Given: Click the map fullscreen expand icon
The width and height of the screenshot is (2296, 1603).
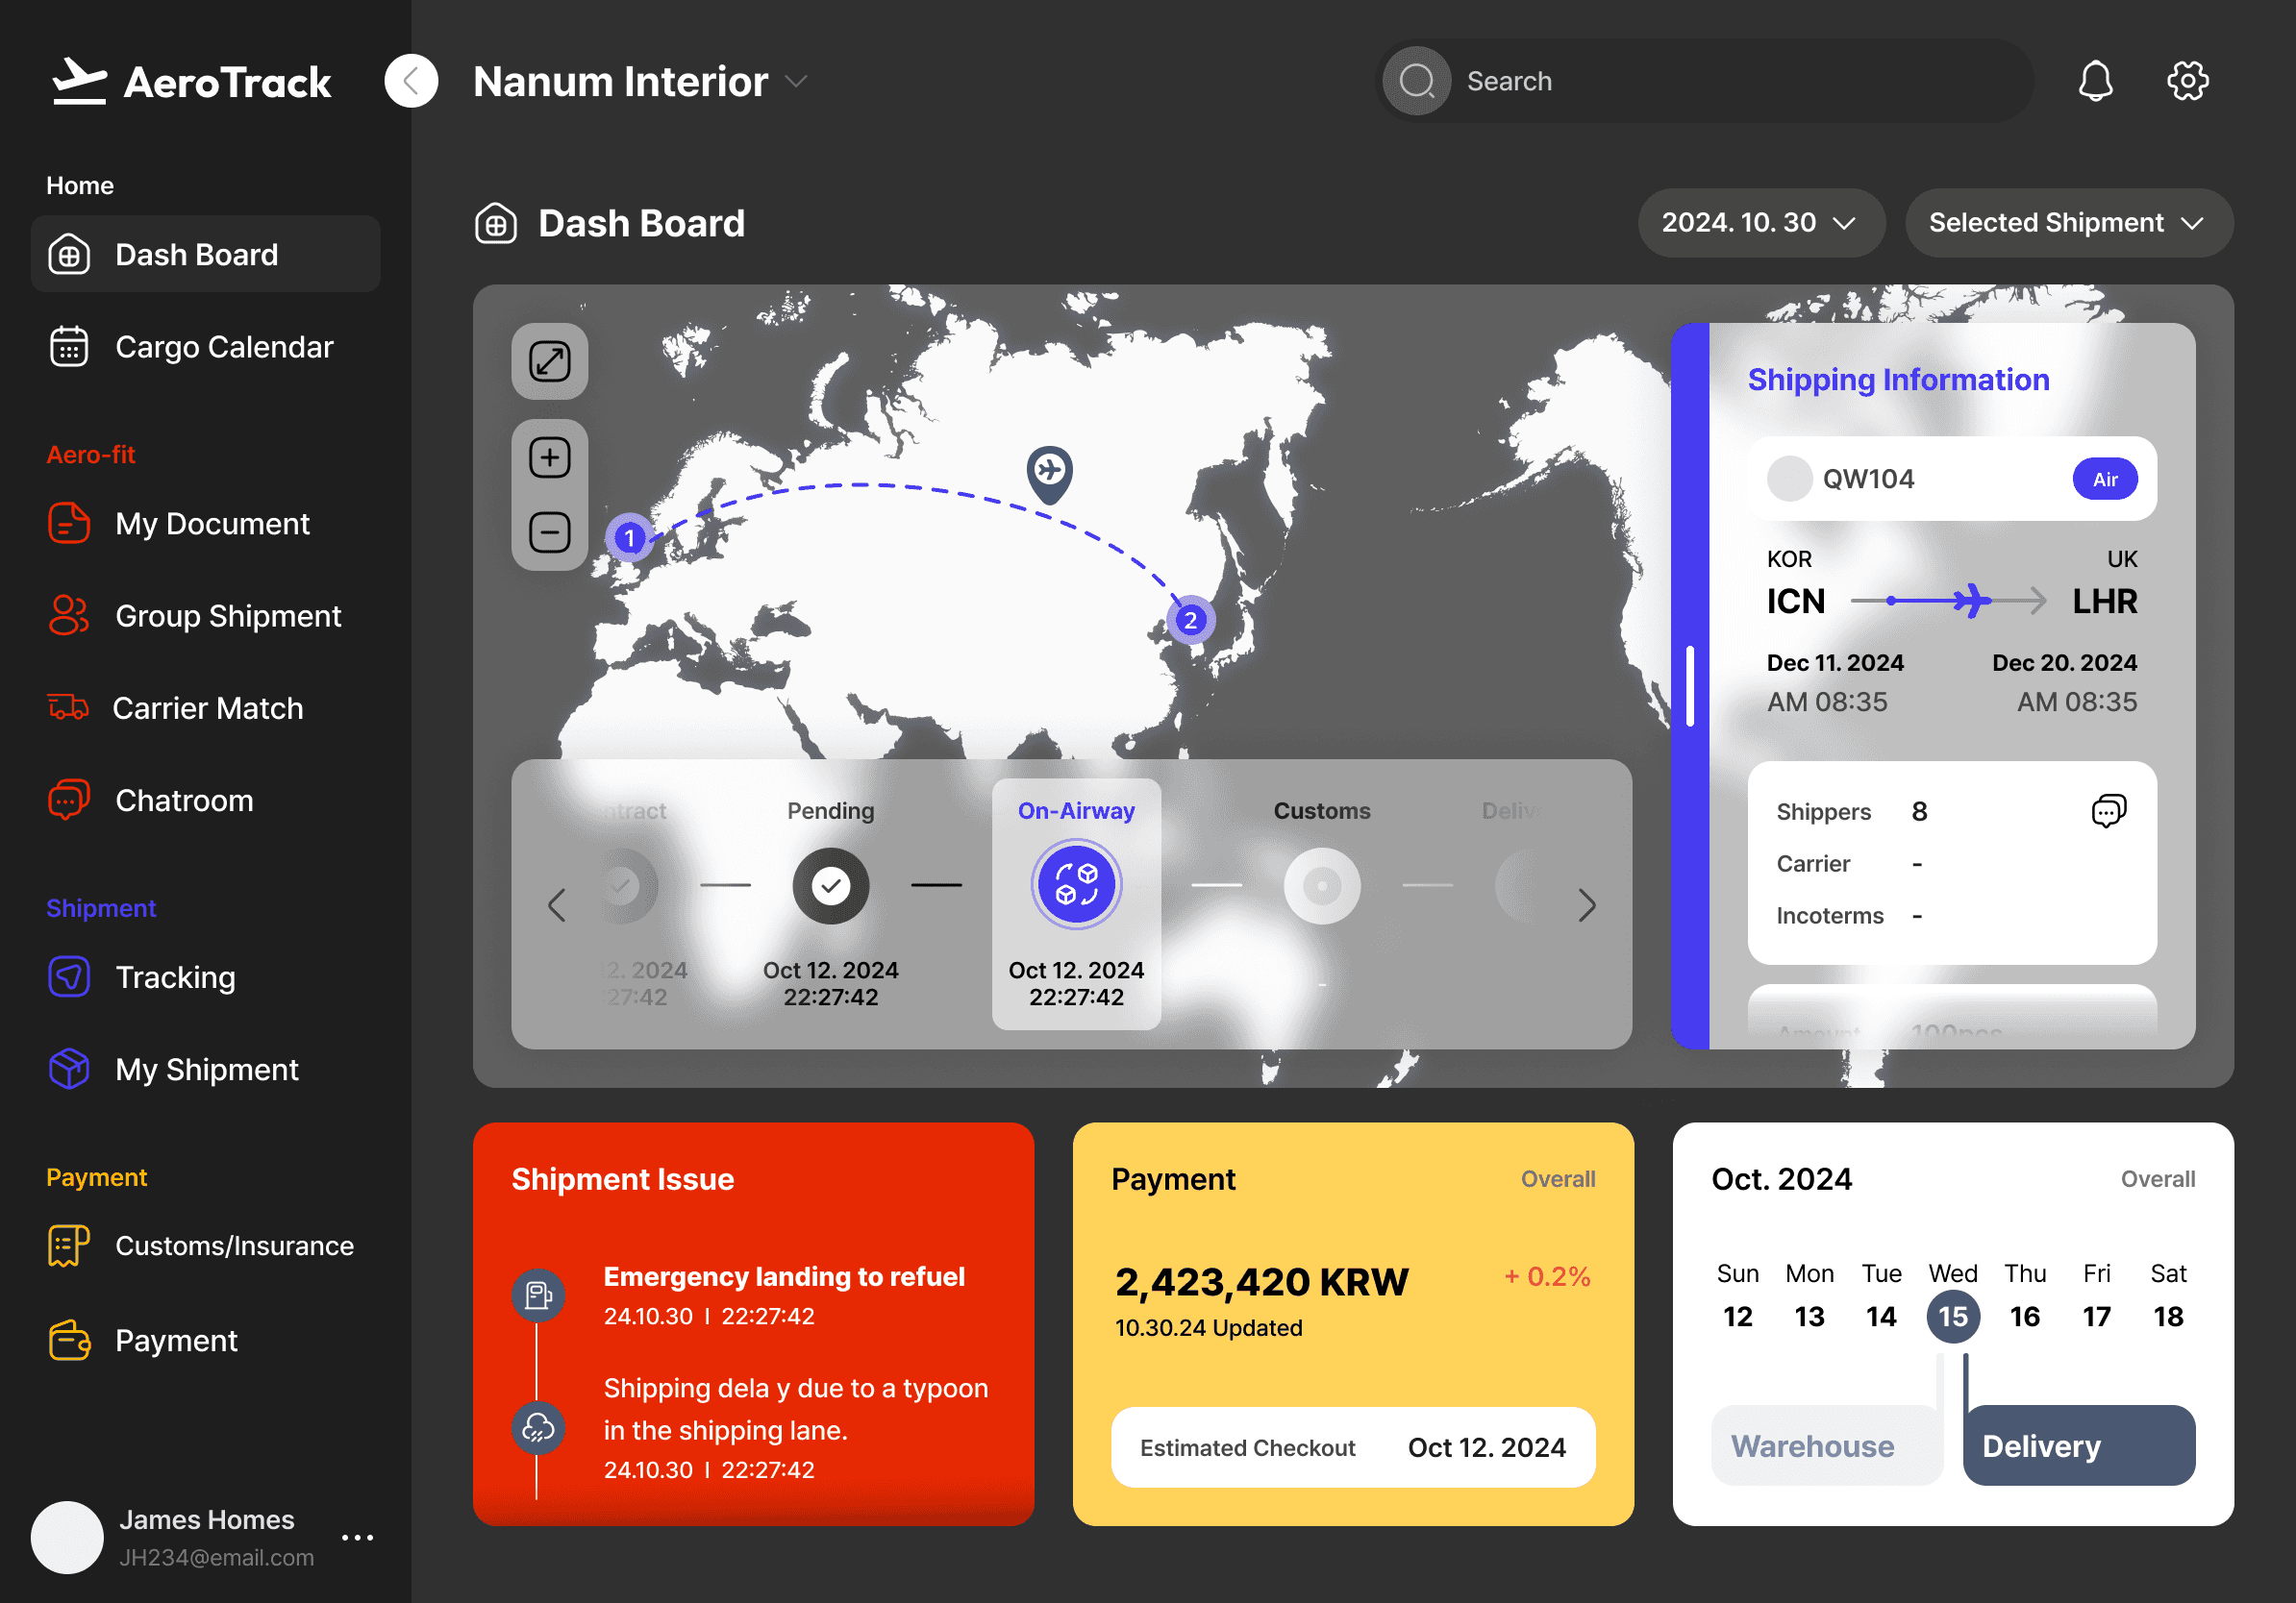Looking at the screenshot, I should click(x=549, y=361).
